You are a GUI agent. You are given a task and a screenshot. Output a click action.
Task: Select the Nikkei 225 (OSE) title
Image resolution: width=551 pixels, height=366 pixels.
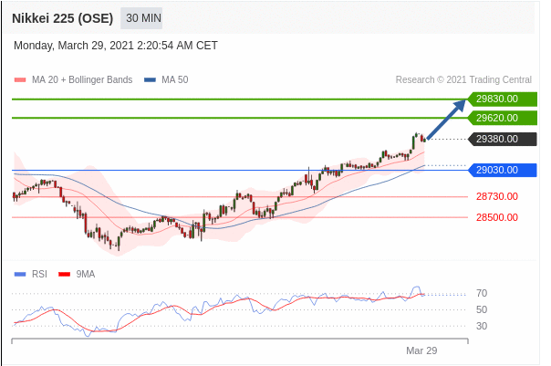coord(63,18)
